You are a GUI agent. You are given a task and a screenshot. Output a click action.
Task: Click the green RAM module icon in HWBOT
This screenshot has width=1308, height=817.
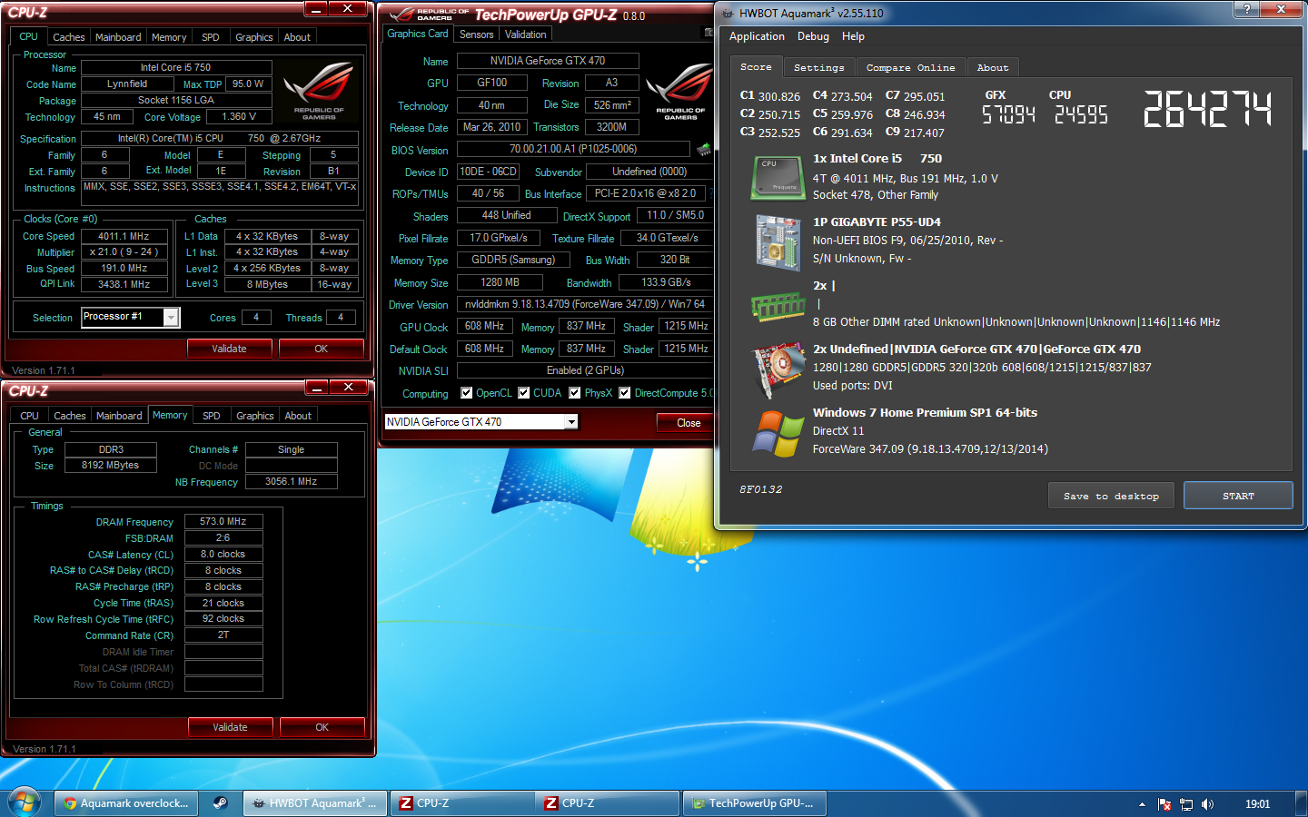(778, 308)
